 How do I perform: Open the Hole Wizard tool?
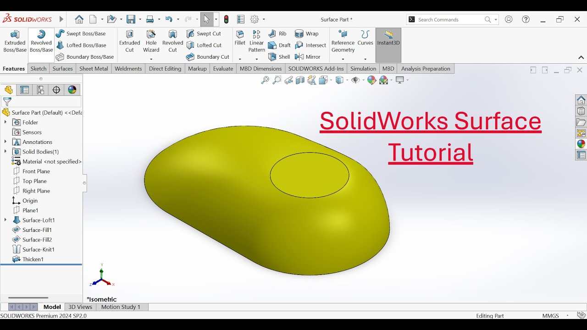(x=151, y=42)
